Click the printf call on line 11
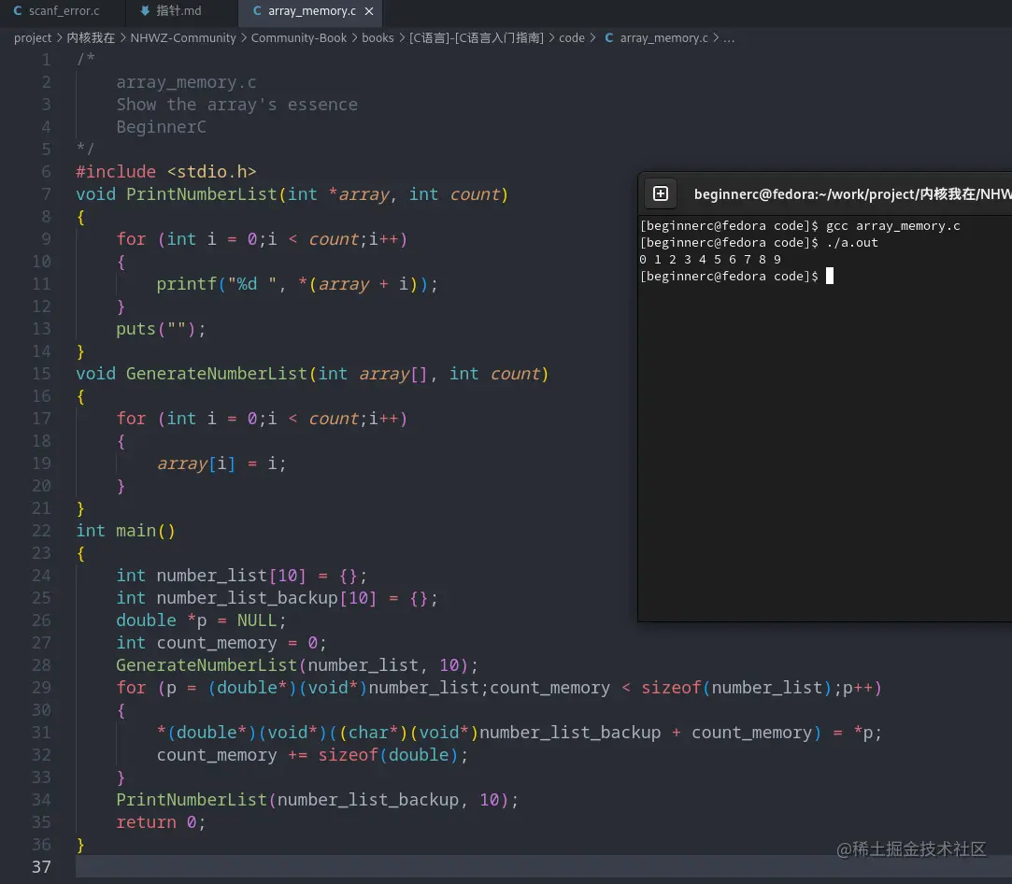Screen dimensions: 1012x884 pyautogui.click(x=297, y=284)
